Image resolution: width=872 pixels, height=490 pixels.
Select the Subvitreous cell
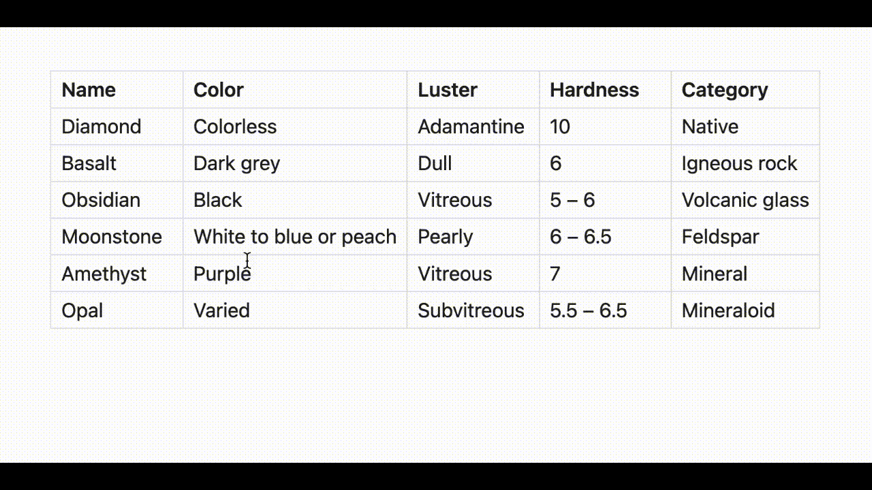coord(471,310)
